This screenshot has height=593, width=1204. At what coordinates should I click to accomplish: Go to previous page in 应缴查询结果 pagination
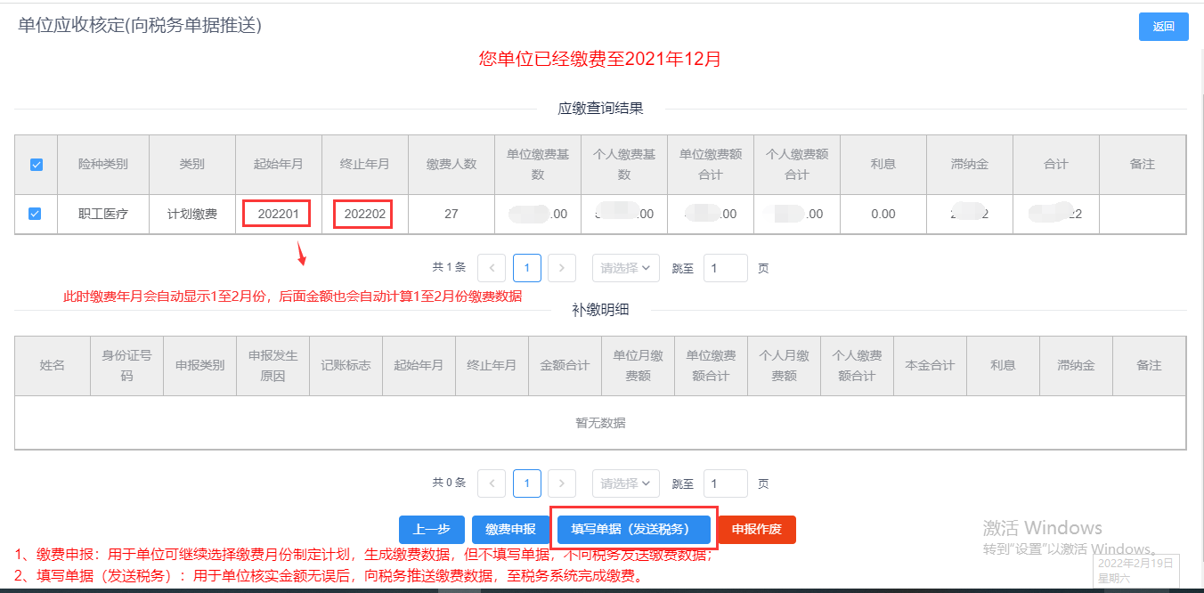point(492,268)
